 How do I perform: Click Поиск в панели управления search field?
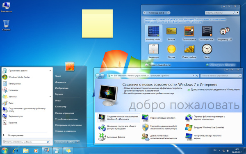(221, 76)
